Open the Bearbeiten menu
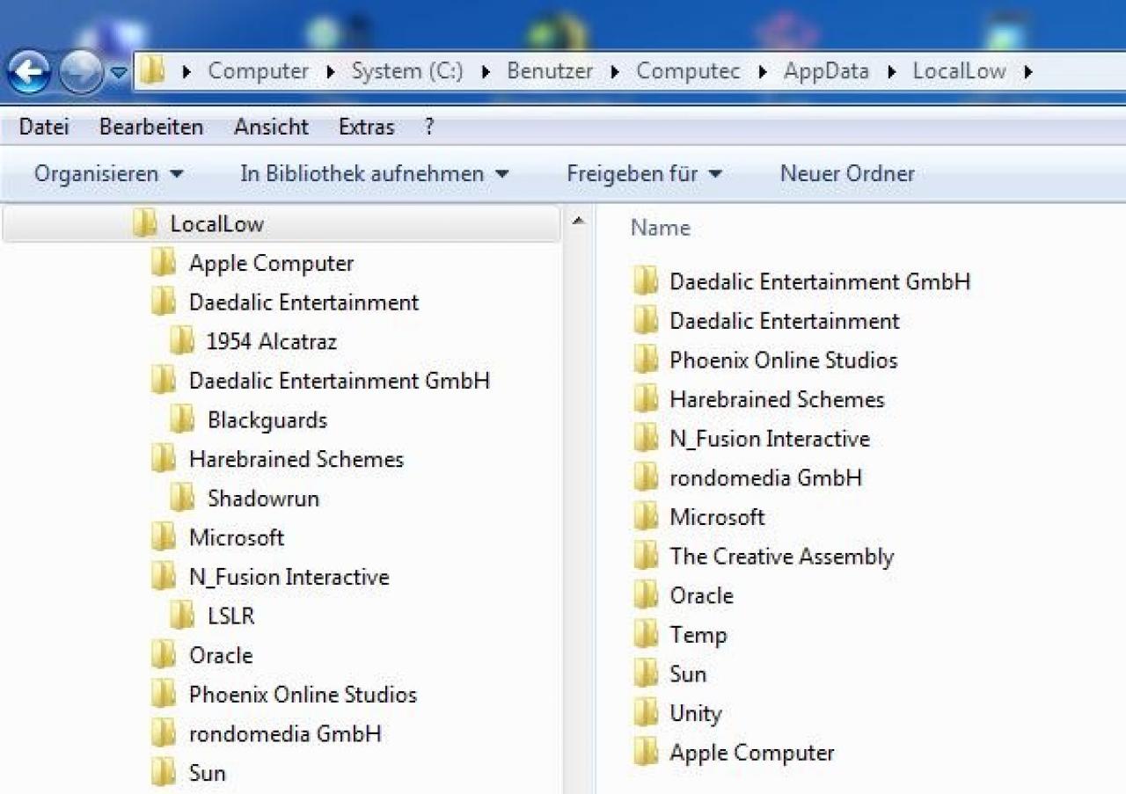The height and width of the screenshot is (794, 1126). 151,127
